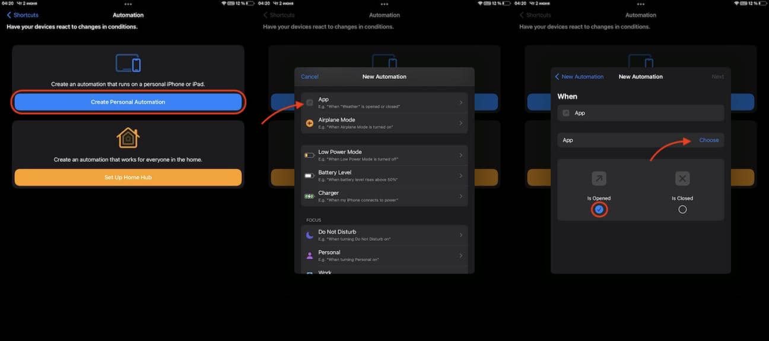
Task: Tap dimmed Shortcuts back link in right screenshot
Action: point(535,15)
